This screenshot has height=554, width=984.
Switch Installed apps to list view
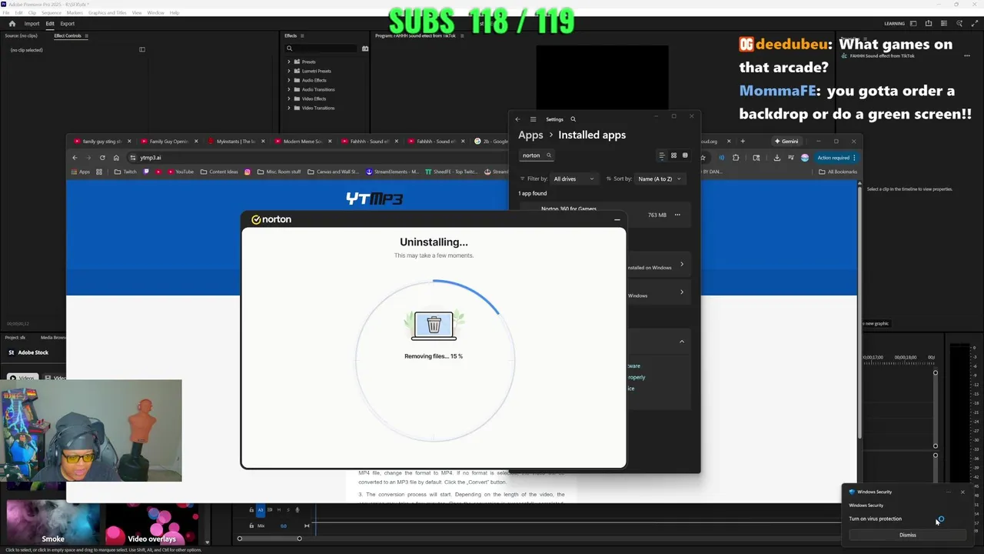click(661, 155)
